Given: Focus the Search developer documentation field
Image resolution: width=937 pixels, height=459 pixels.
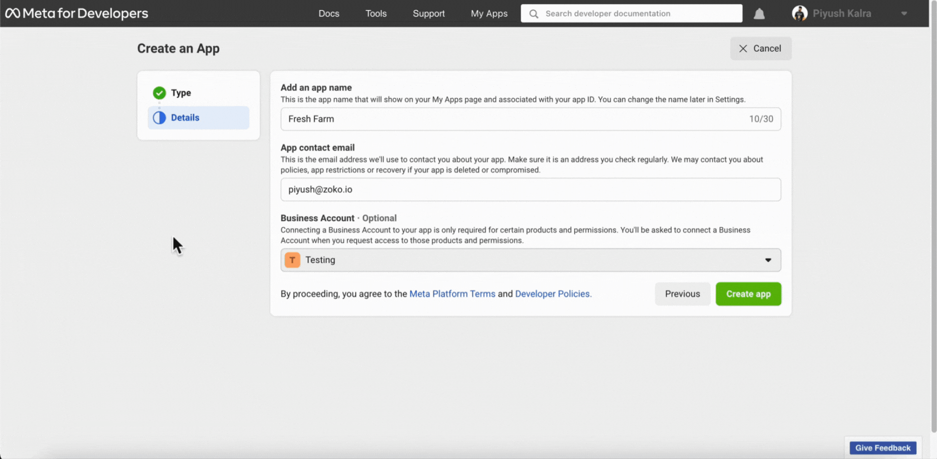Looking at the screenshot, I should tap(631, 14).
